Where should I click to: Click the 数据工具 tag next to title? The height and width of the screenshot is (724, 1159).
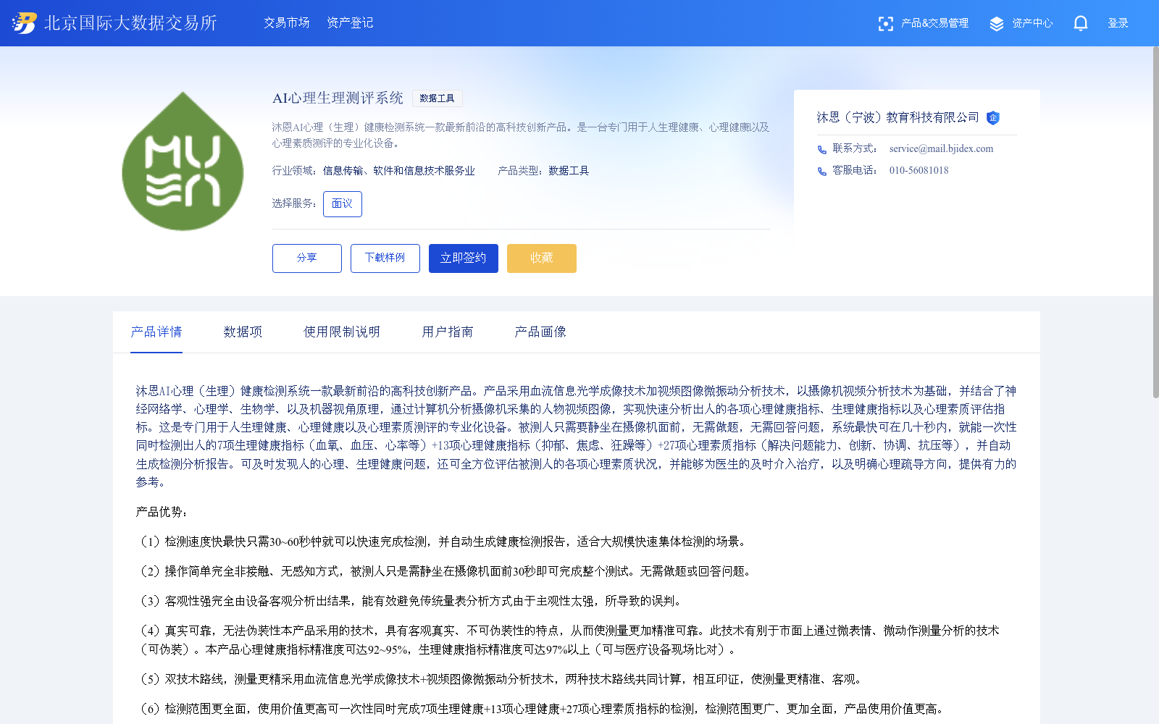pyautogui.click(x=438, y=98)
